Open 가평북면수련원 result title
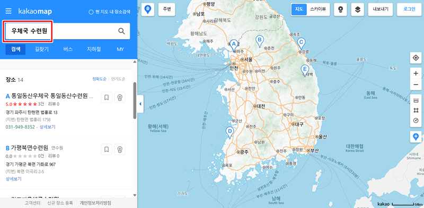This screenshot has width=424, height=208. tap(30, 148)
